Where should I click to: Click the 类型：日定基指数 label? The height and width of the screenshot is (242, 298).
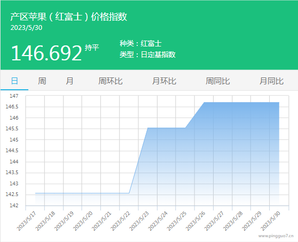click(147, 54)
